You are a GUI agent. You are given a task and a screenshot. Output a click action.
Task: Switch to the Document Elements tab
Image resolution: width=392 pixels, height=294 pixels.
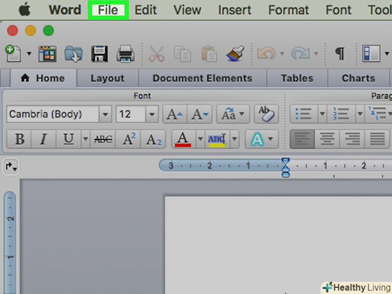click(x=202, y=78)
